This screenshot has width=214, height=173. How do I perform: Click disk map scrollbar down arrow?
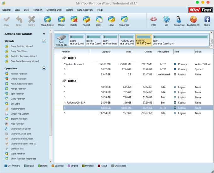211,46
